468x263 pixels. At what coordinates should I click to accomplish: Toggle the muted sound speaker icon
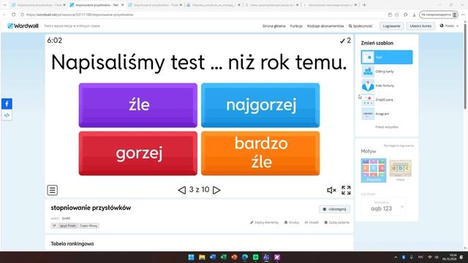[x=331, y=190]
